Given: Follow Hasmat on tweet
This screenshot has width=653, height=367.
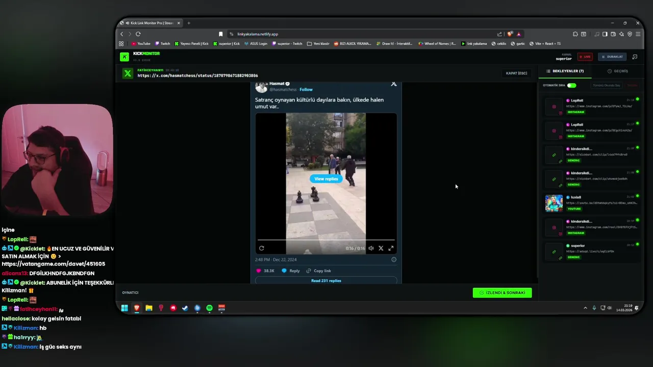Looking at the screenshot, I should 306,90.
